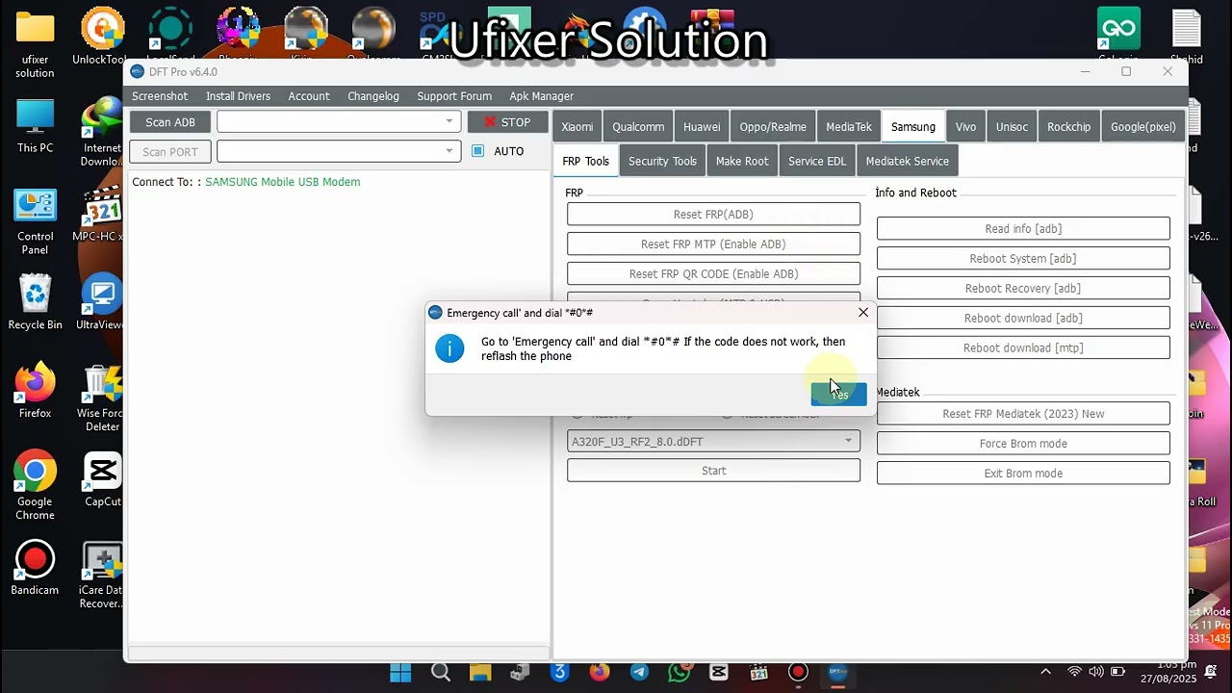The height and width of the screenshot is (693, 1232).
Task: Open the UltraViewer desktop shortcut
Action: pos(102,302)
